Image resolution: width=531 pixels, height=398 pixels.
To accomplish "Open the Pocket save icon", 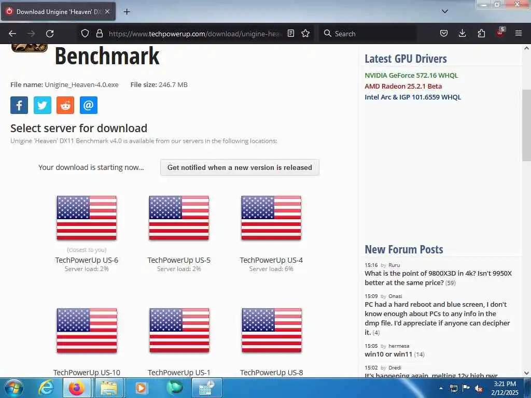I will click(444, 33).
